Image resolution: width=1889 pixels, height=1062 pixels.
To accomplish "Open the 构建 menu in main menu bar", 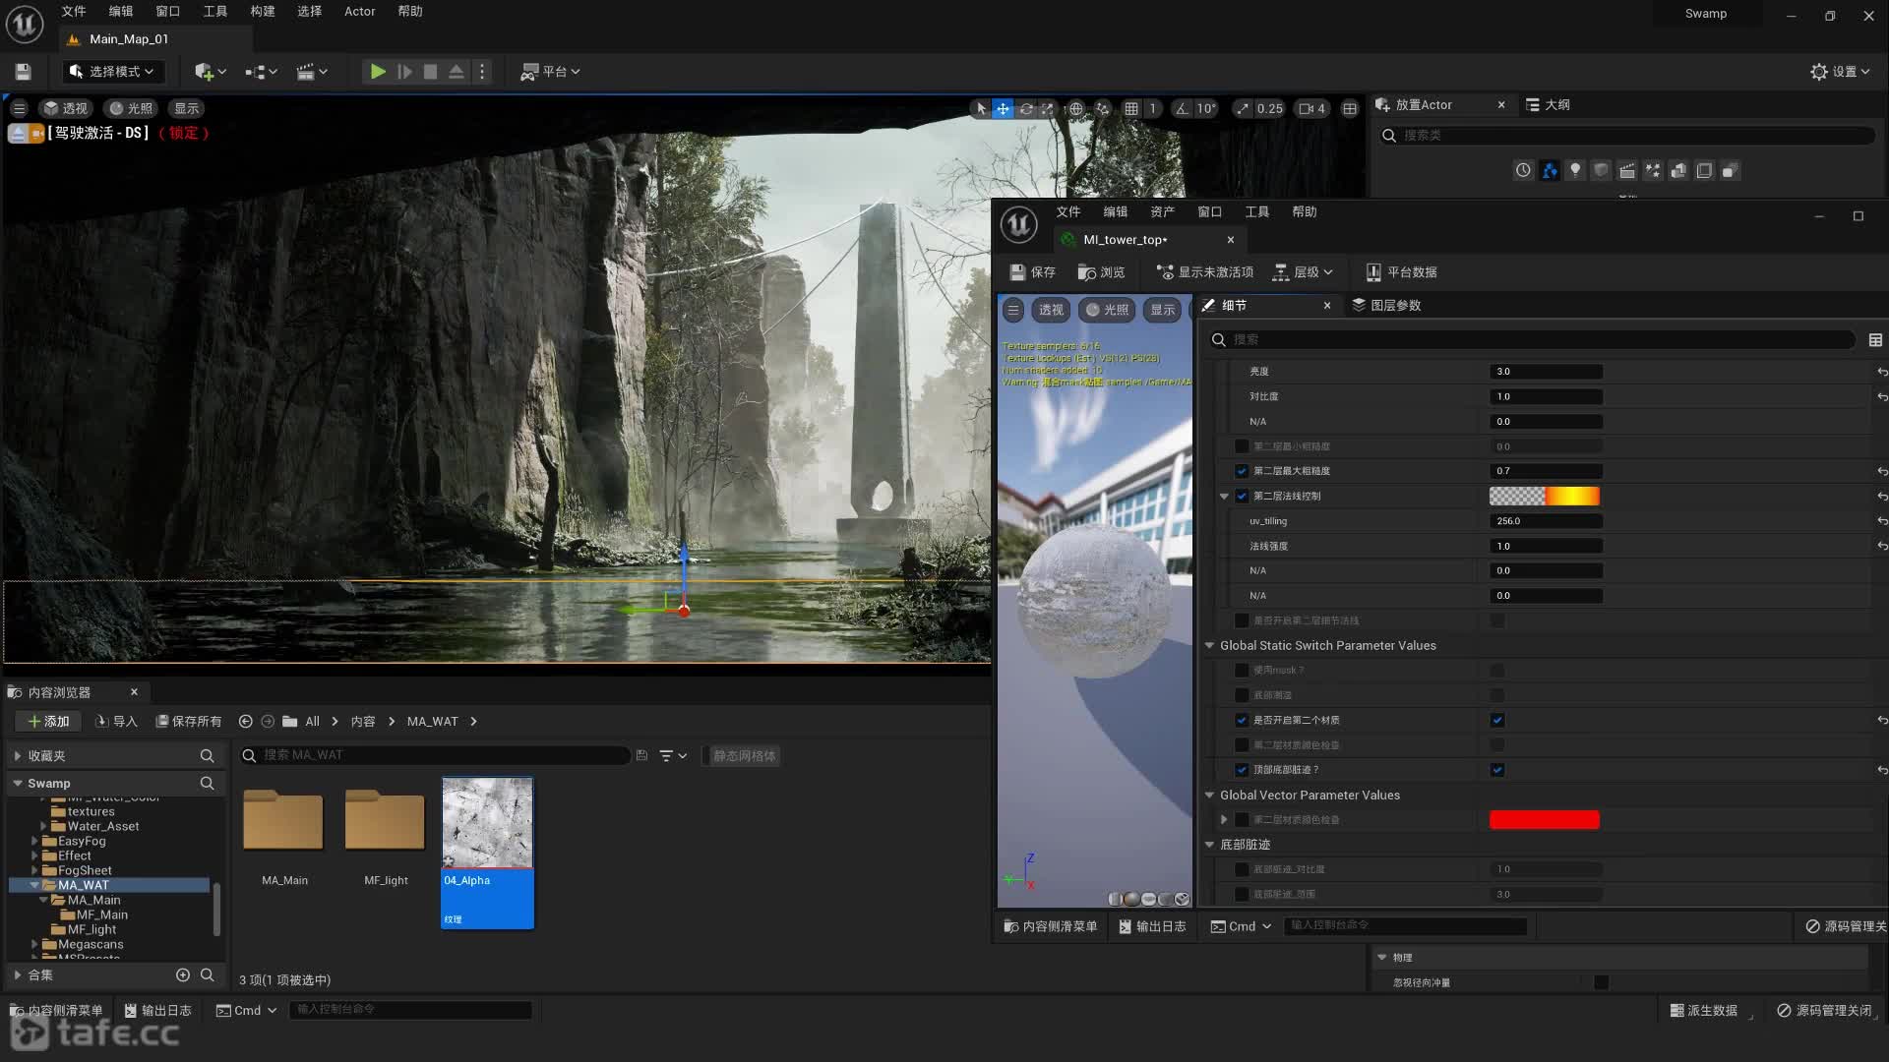I will (262, 12).
